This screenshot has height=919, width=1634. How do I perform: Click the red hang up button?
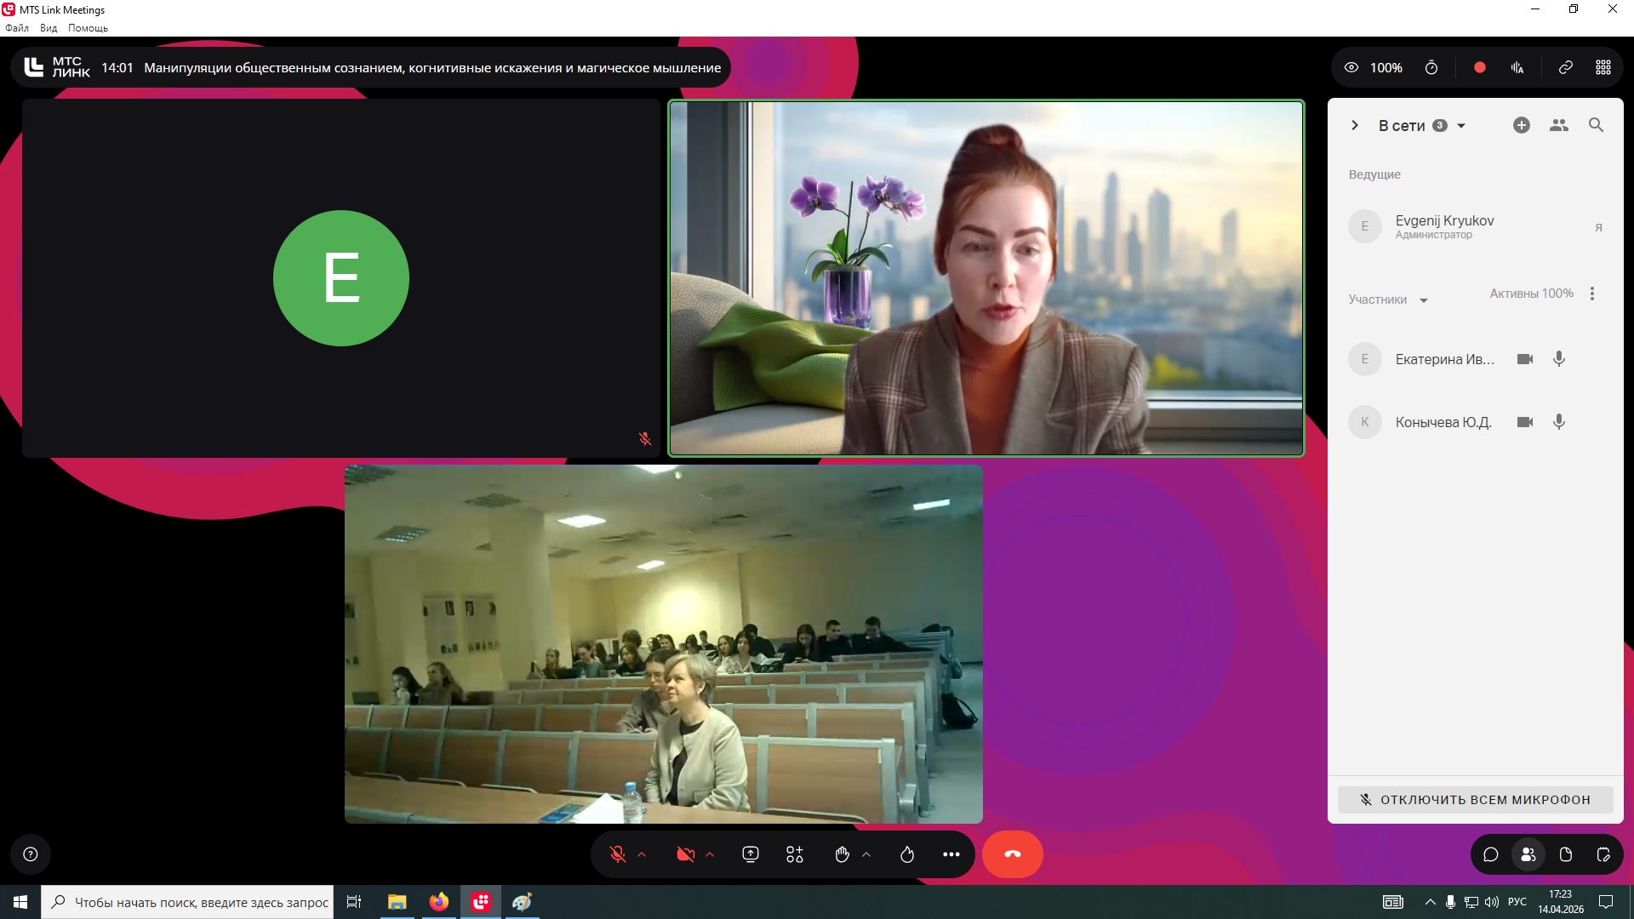click(1012, 854)
